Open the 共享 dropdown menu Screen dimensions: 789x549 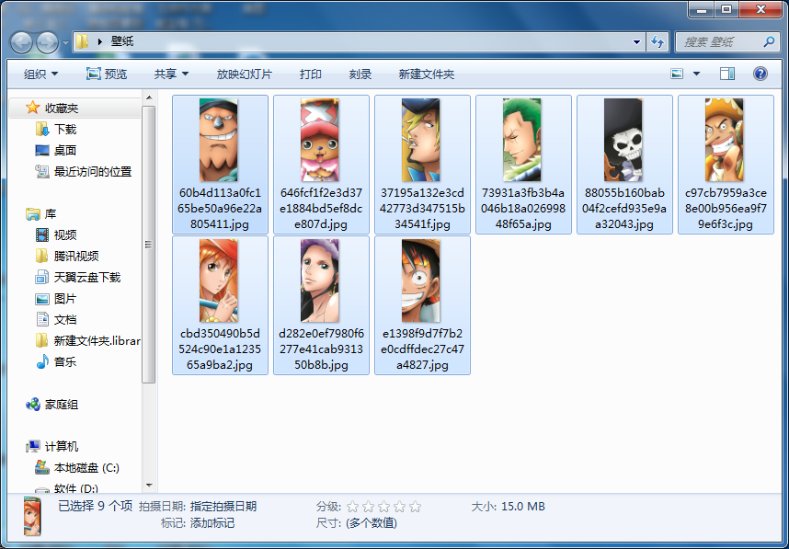pyautogui.click(x=171, y=74)
